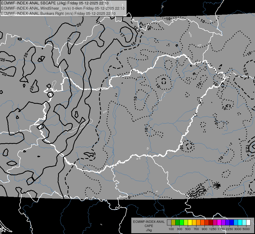
Task: Click the Bunkers Right header line
Action: 58,14
